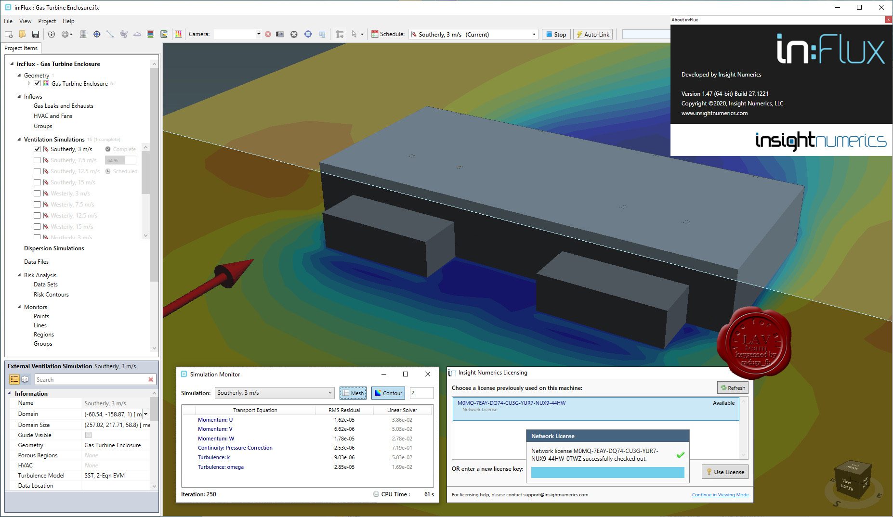Open the color grid palette icon

[x=179, y=34]
